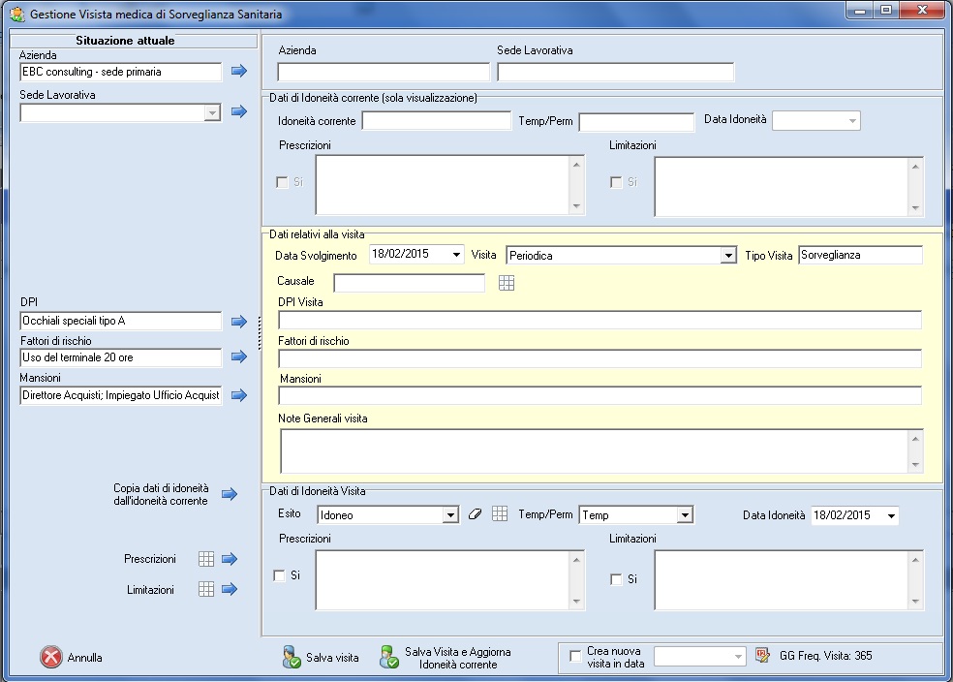This screenshot has width=953, height=682.
Task: Click the Annulla button label
Action: pos(84,658)
